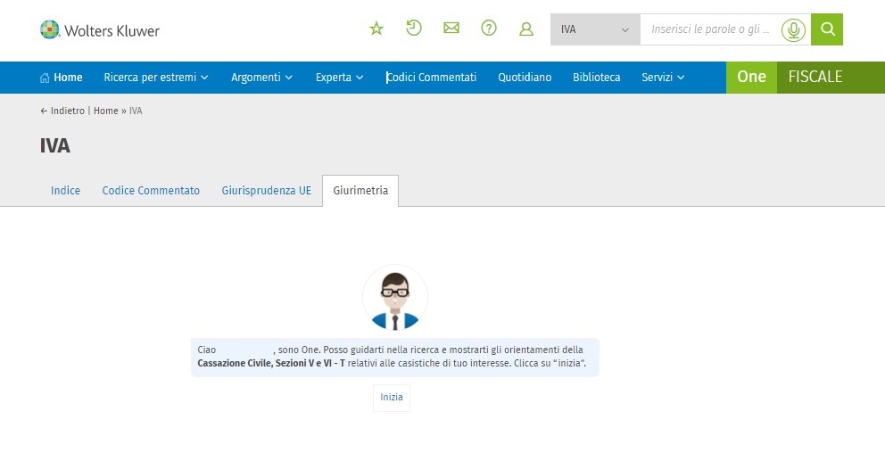Open the history clock icon
The width and height of the screenshot is (885, 453).
click(414, 29)
